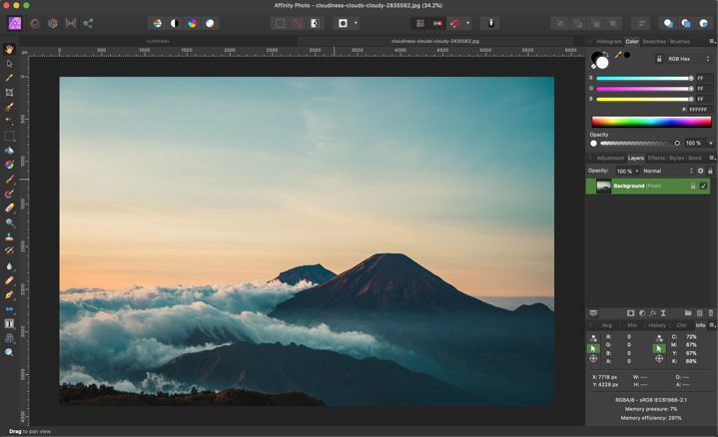Viewport: 718px width, 437px height.
Task: Open the History panel tab
Action: [x=657, y=325]
